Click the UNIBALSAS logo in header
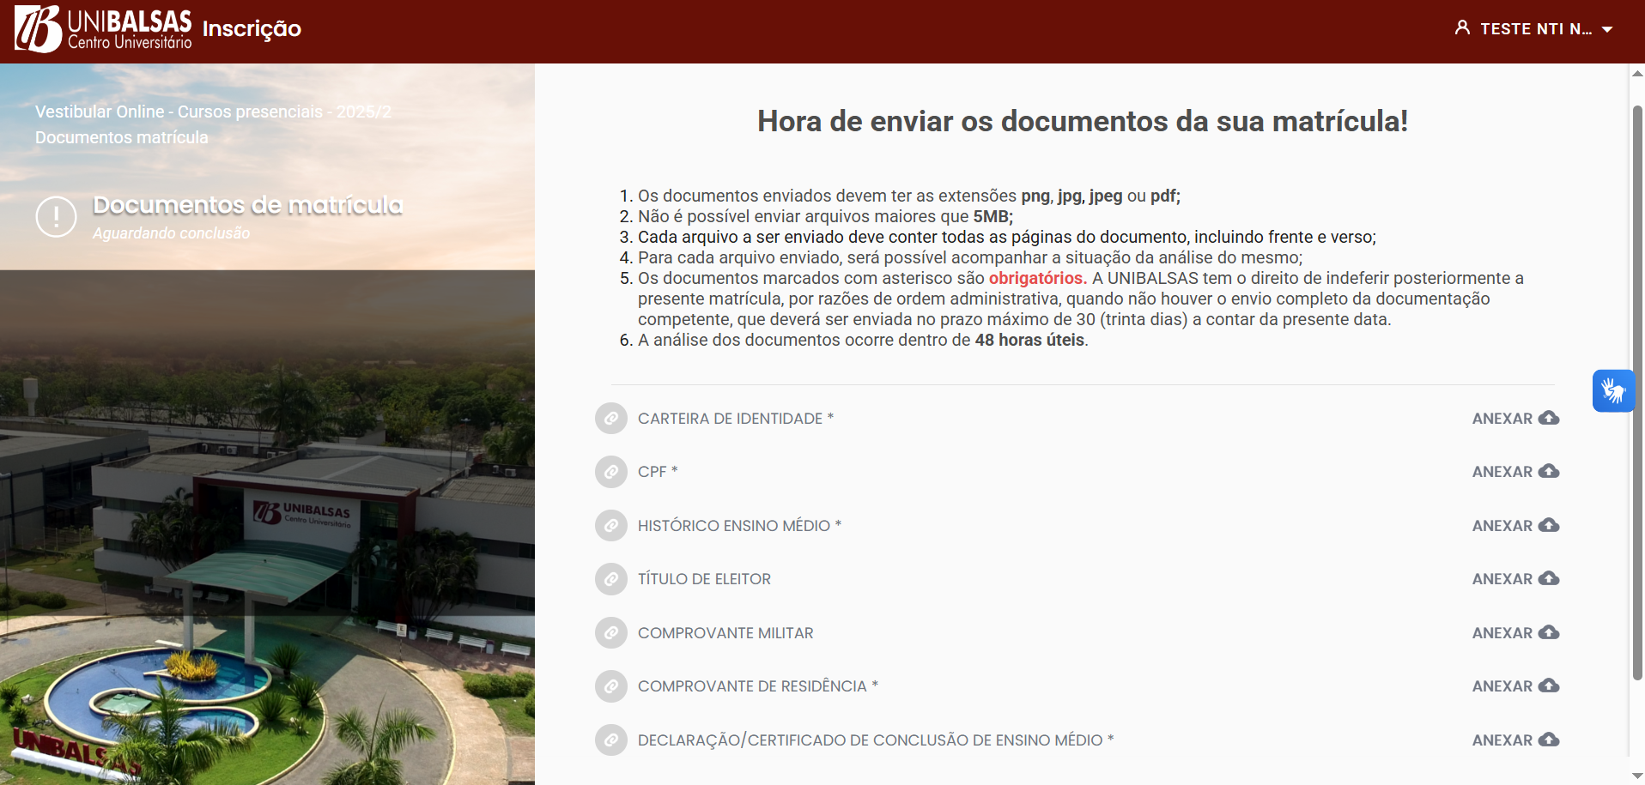Viewport: 1645px width, 785px height. (x=103, y=30)
